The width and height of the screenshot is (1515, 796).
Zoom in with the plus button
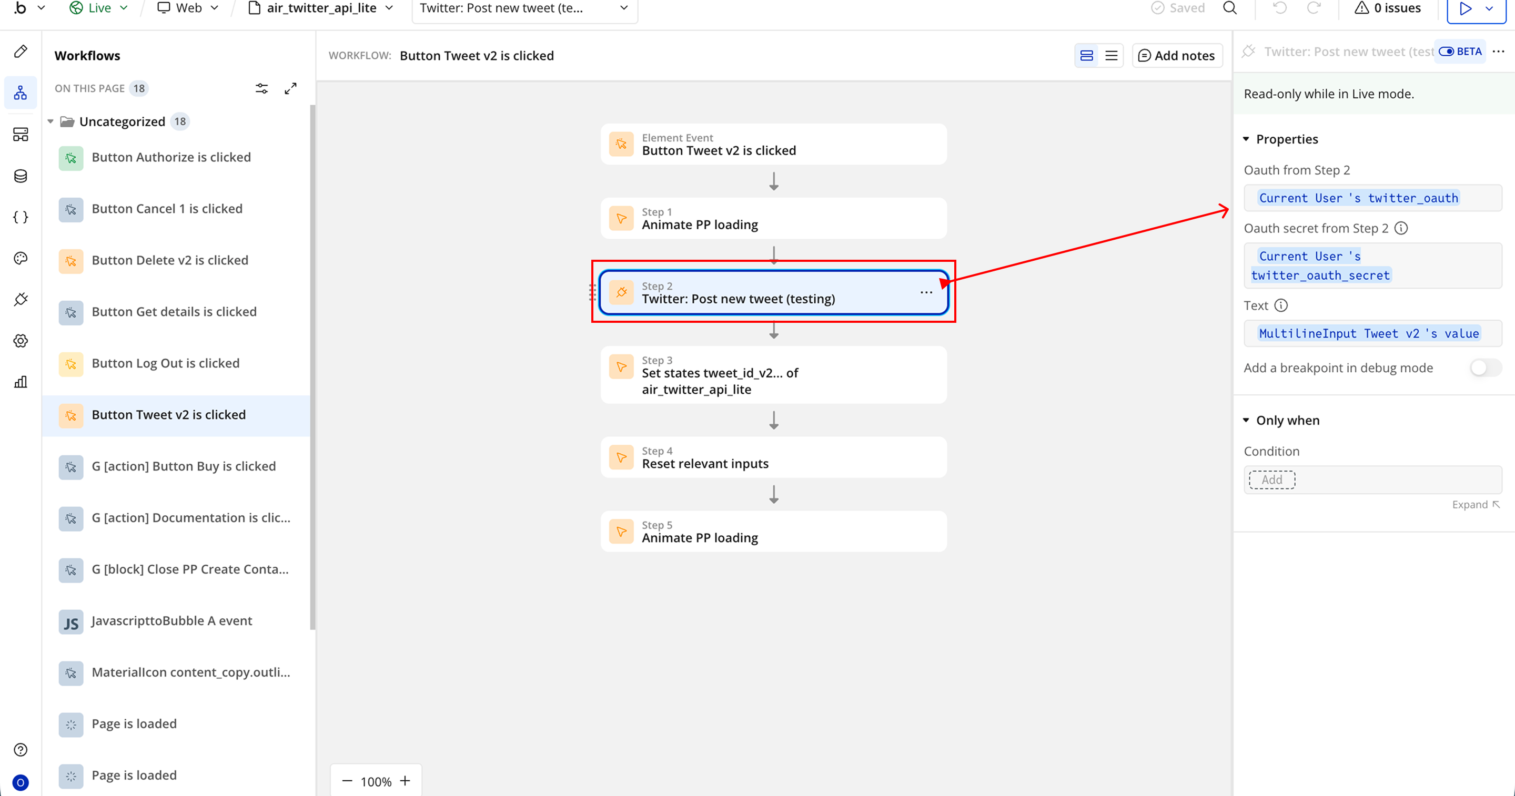click(405, 781)
